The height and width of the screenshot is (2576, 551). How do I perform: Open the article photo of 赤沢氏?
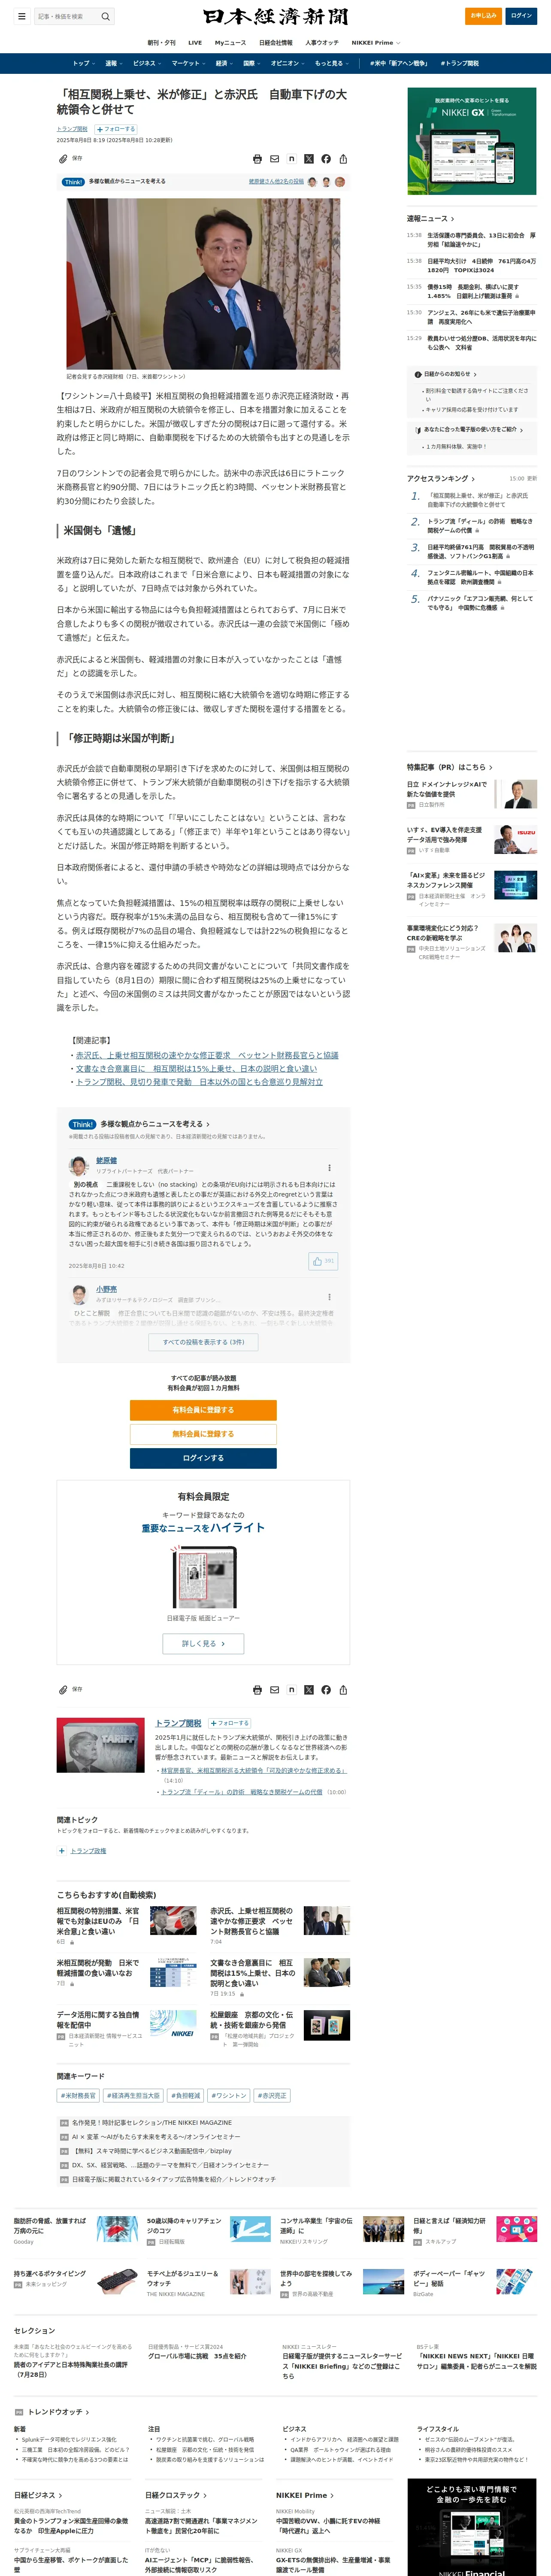(203, 283)
